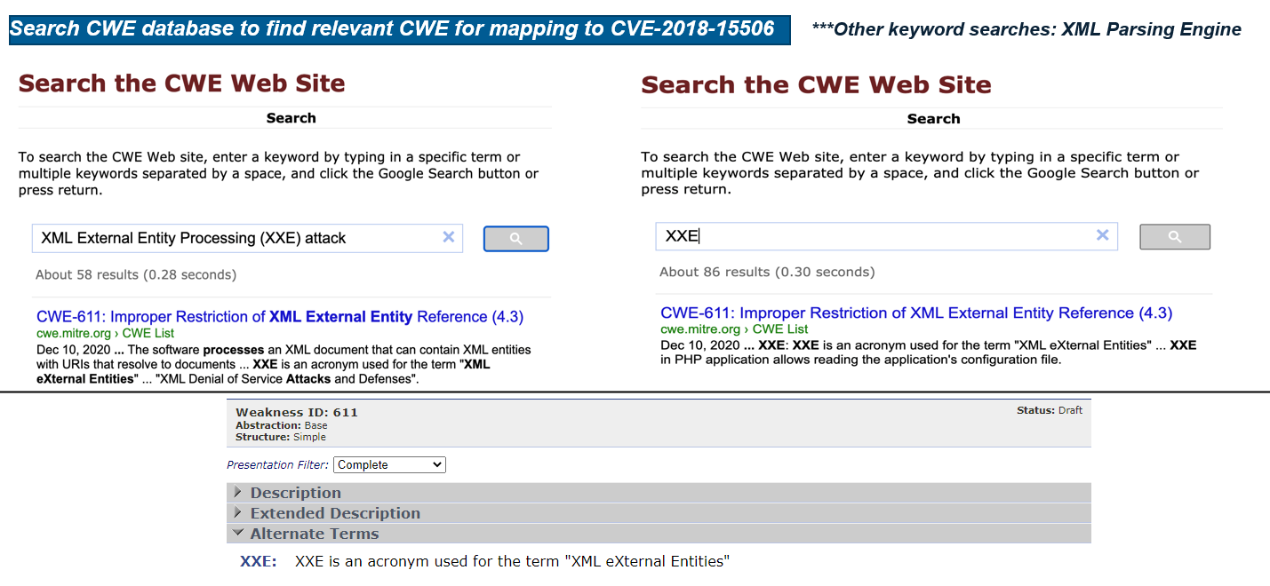
Task: Click the right 'Search the CWE Web Site' heading
Action: 816,85
